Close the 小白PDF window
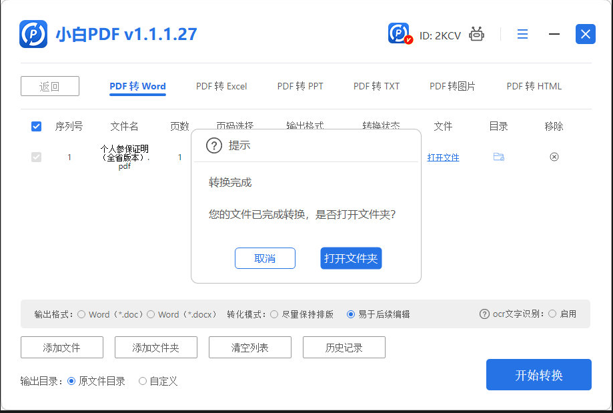 (585, 34)
